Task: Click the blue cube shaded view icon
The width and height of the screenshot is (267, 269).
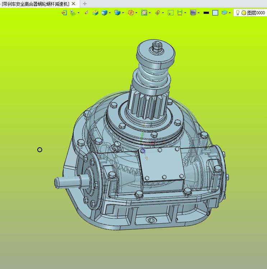Action: 104,13
